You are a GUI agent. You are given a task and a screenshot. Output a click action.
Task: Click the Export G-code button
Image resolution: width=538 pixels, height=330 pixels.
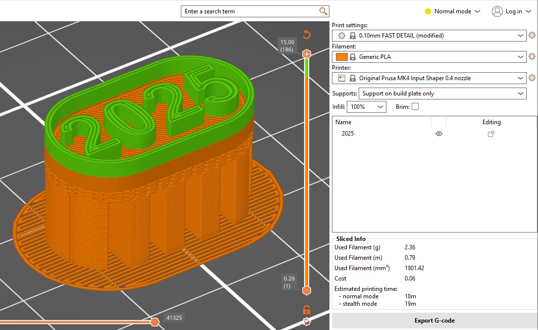point(434,321)
